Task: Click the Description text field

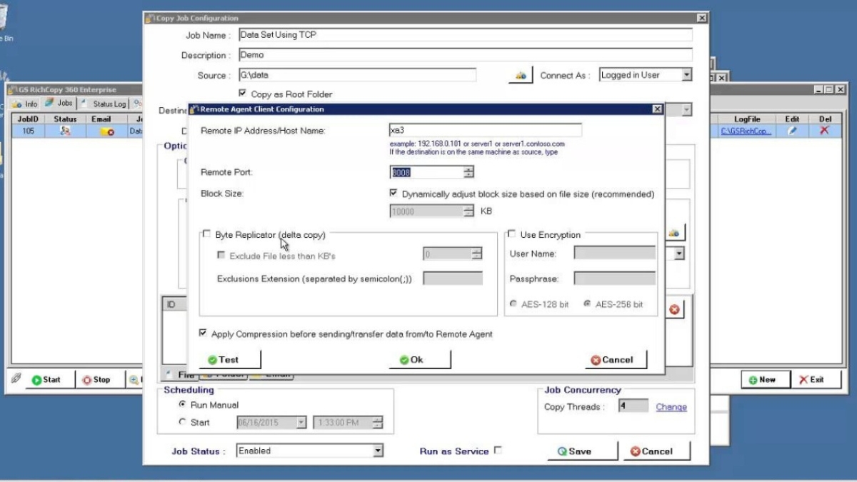Action: click(466, 54)
